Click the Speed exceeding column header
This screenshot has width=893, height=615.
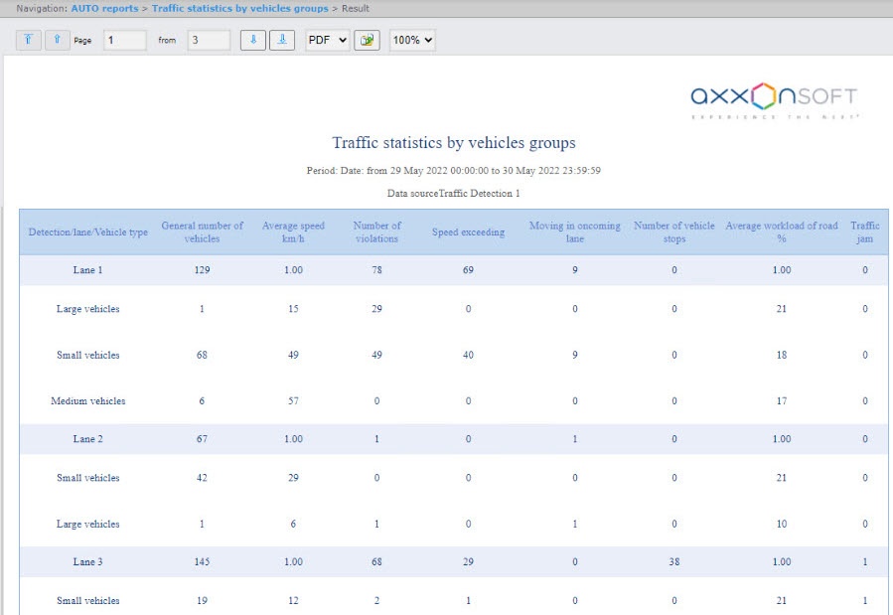pos(468,232)
